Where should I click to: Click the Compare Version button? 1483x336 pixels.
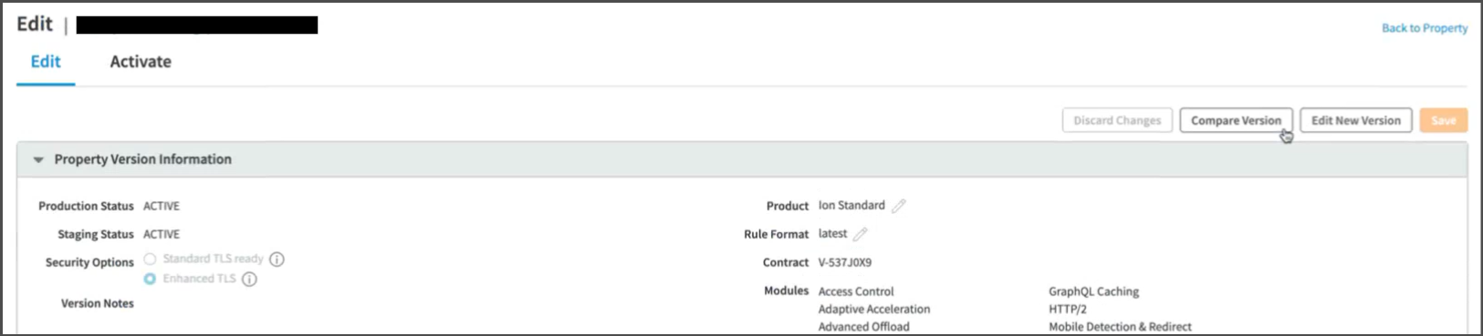tap(1236, 120)
